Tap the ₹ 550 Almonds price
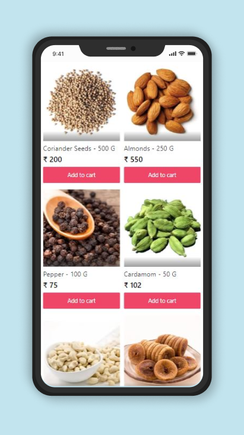 [134, 159]
